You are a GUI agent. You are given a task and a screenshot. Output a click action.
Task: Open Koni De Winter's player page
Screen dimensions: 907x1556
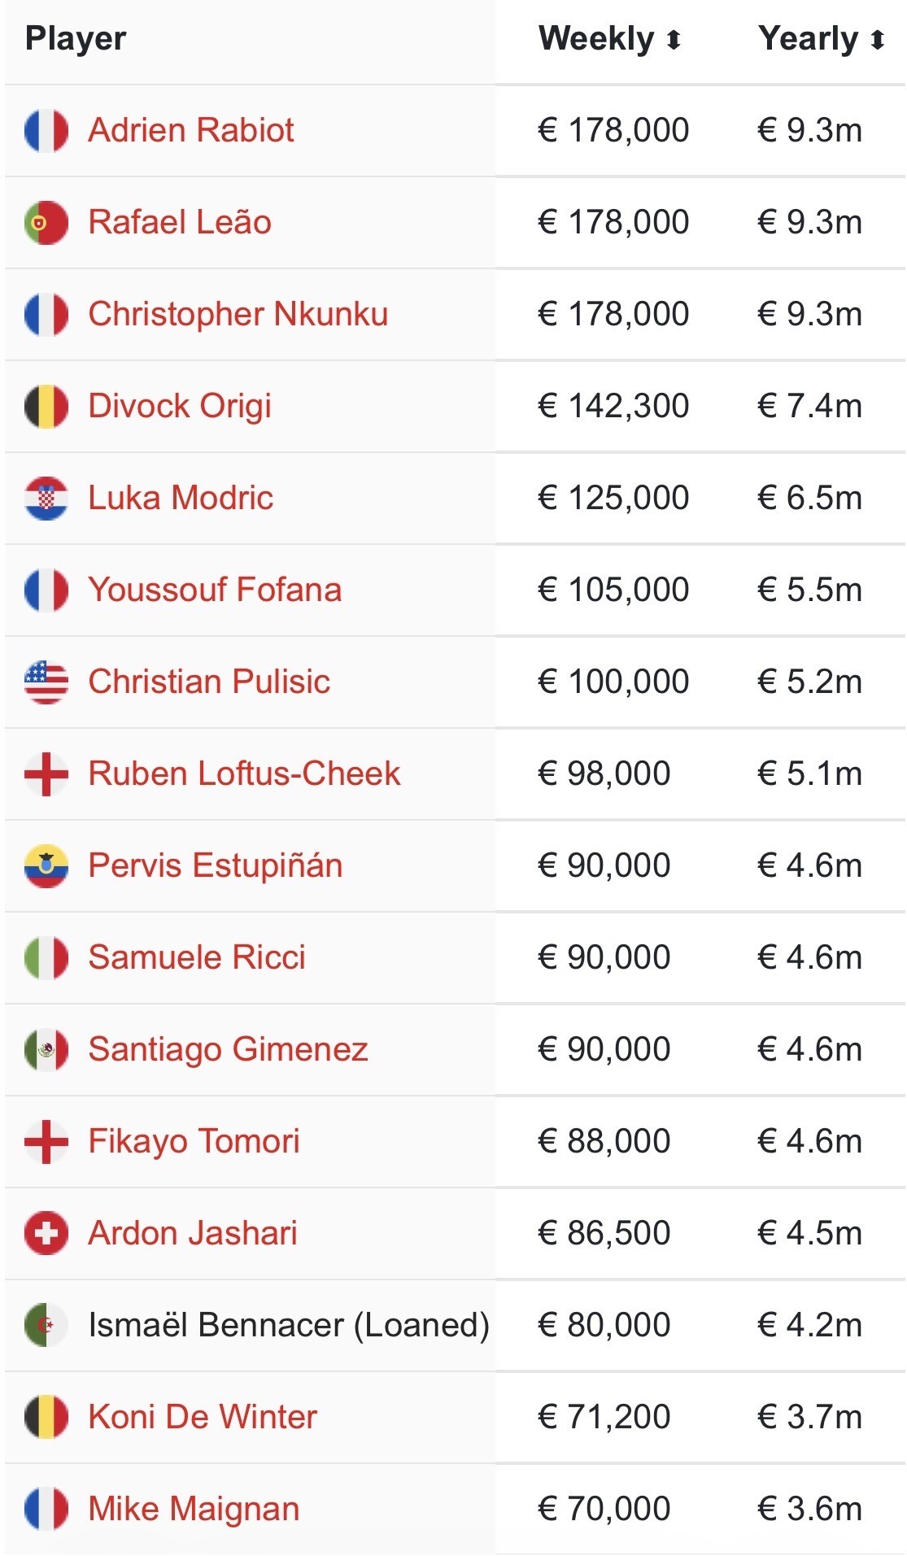[203, 1417]
